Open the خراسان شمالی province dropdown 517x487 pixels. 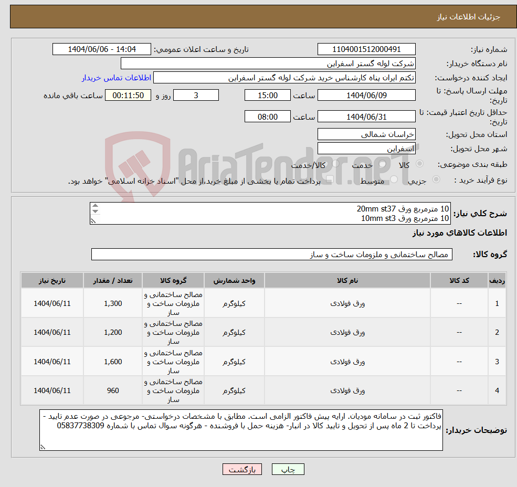(367, 135)
